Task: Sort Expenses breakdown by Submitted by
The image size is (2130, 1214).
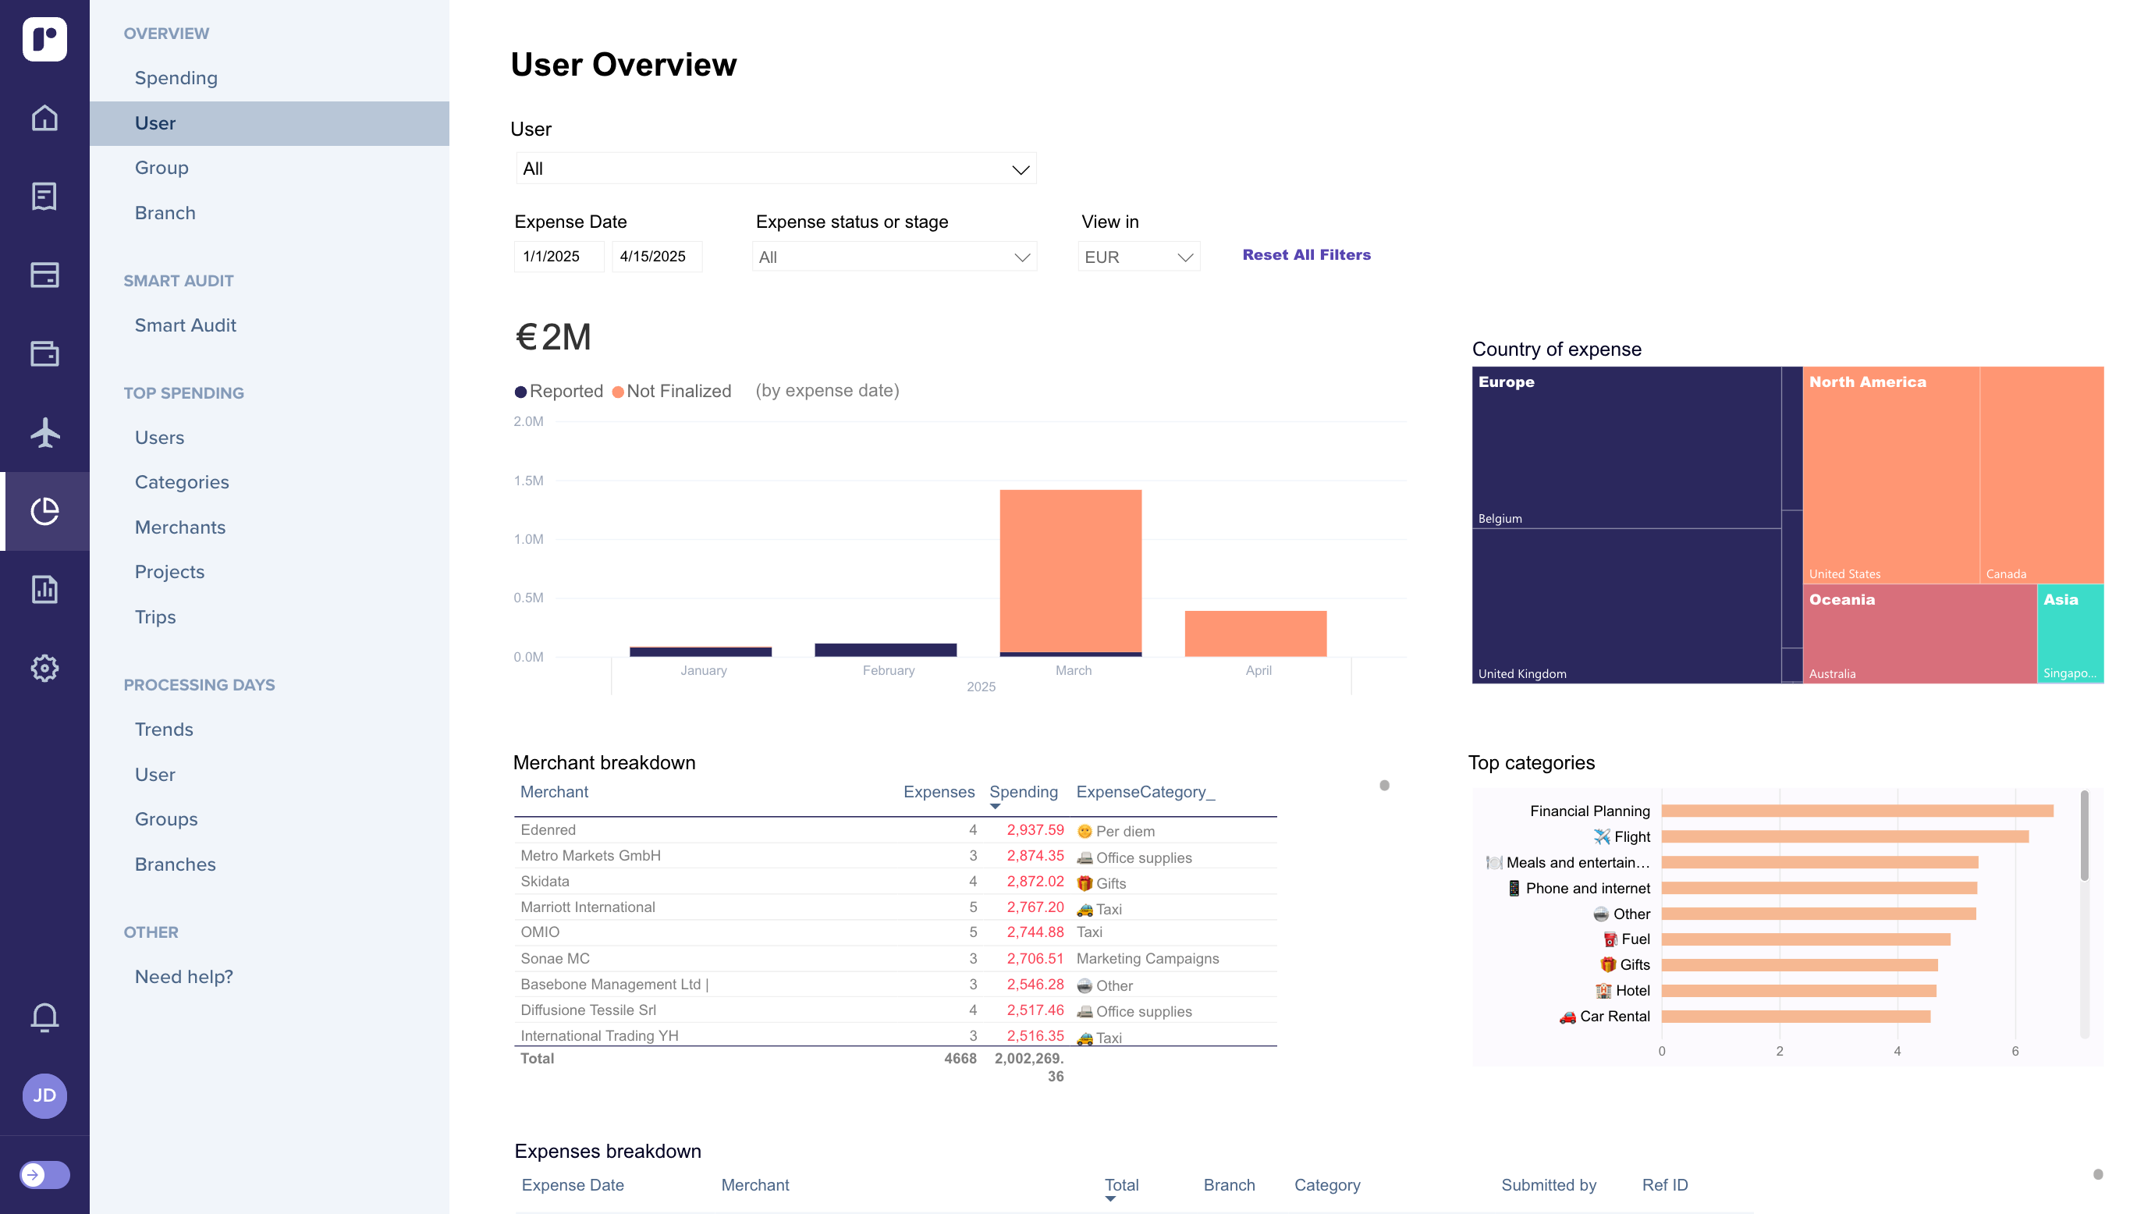Action: pos(1548,1185)
